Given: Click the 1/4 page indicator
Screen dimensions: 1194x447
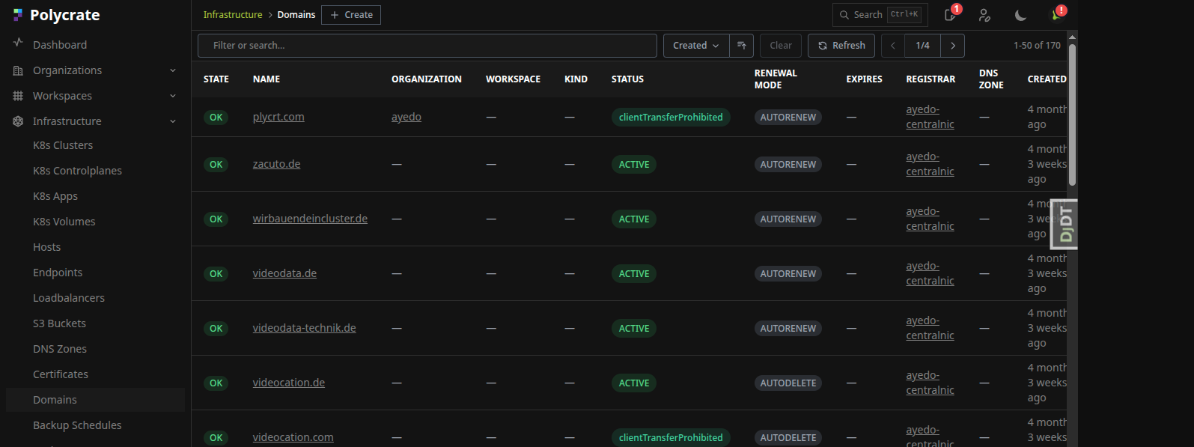Looking at the screenshot, I should (922, 46).
